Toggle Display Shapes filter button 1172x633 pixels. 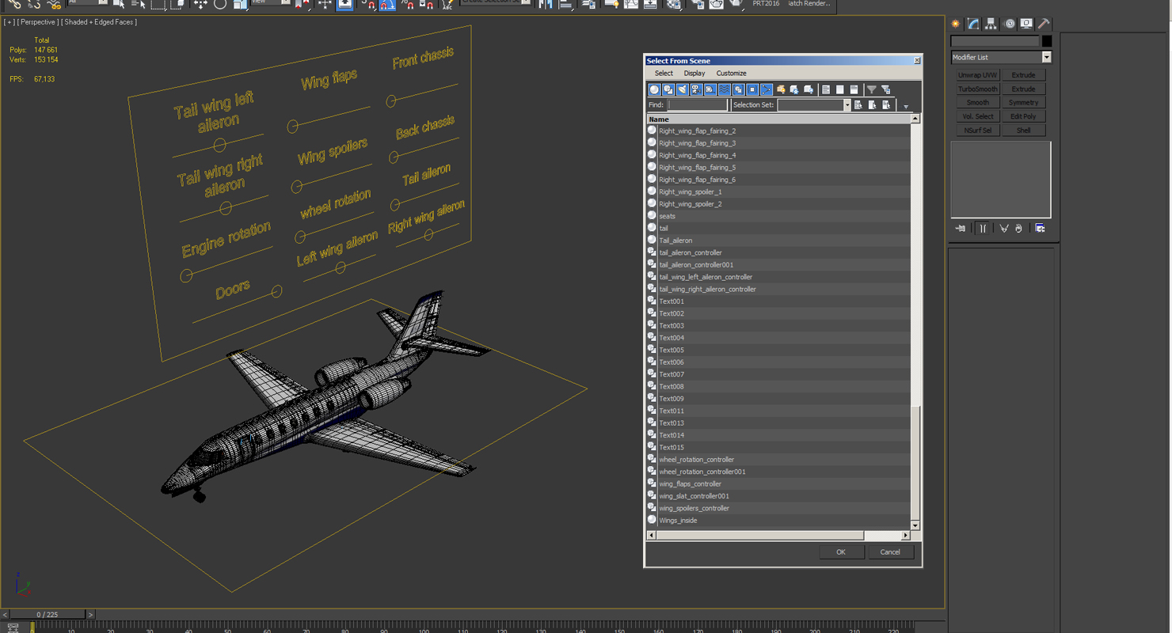point(668,89)
